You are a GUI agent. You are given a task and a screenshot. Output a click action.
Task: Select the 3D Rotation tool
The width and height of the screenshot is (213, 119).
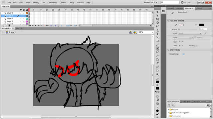[x=157, y=22]
